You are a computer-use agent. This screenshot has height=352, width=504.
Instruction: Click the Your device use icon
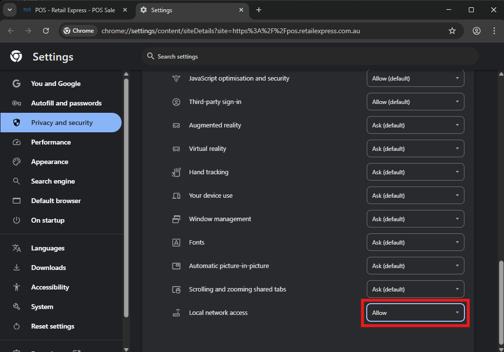tap(176, 196)
